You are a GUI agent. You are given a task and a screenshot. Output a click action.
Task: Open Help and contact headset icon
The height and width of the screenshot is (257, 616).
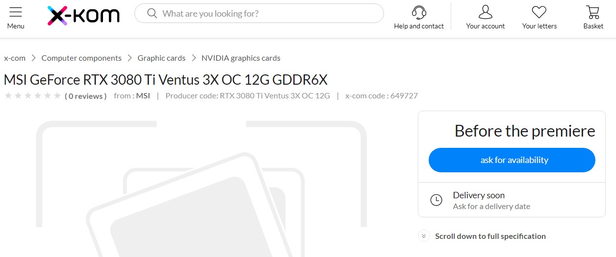click(x=419, y=12)
